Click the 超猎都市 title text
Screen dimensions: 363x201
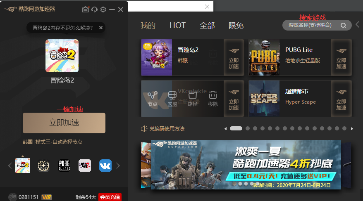click(297, 91)
